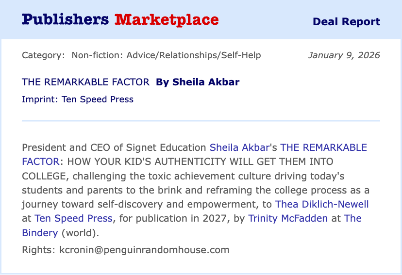Viewport: 402px width, 275px height.
Task: Click the horizontal divider line under imprint
Action: [201, 120]
